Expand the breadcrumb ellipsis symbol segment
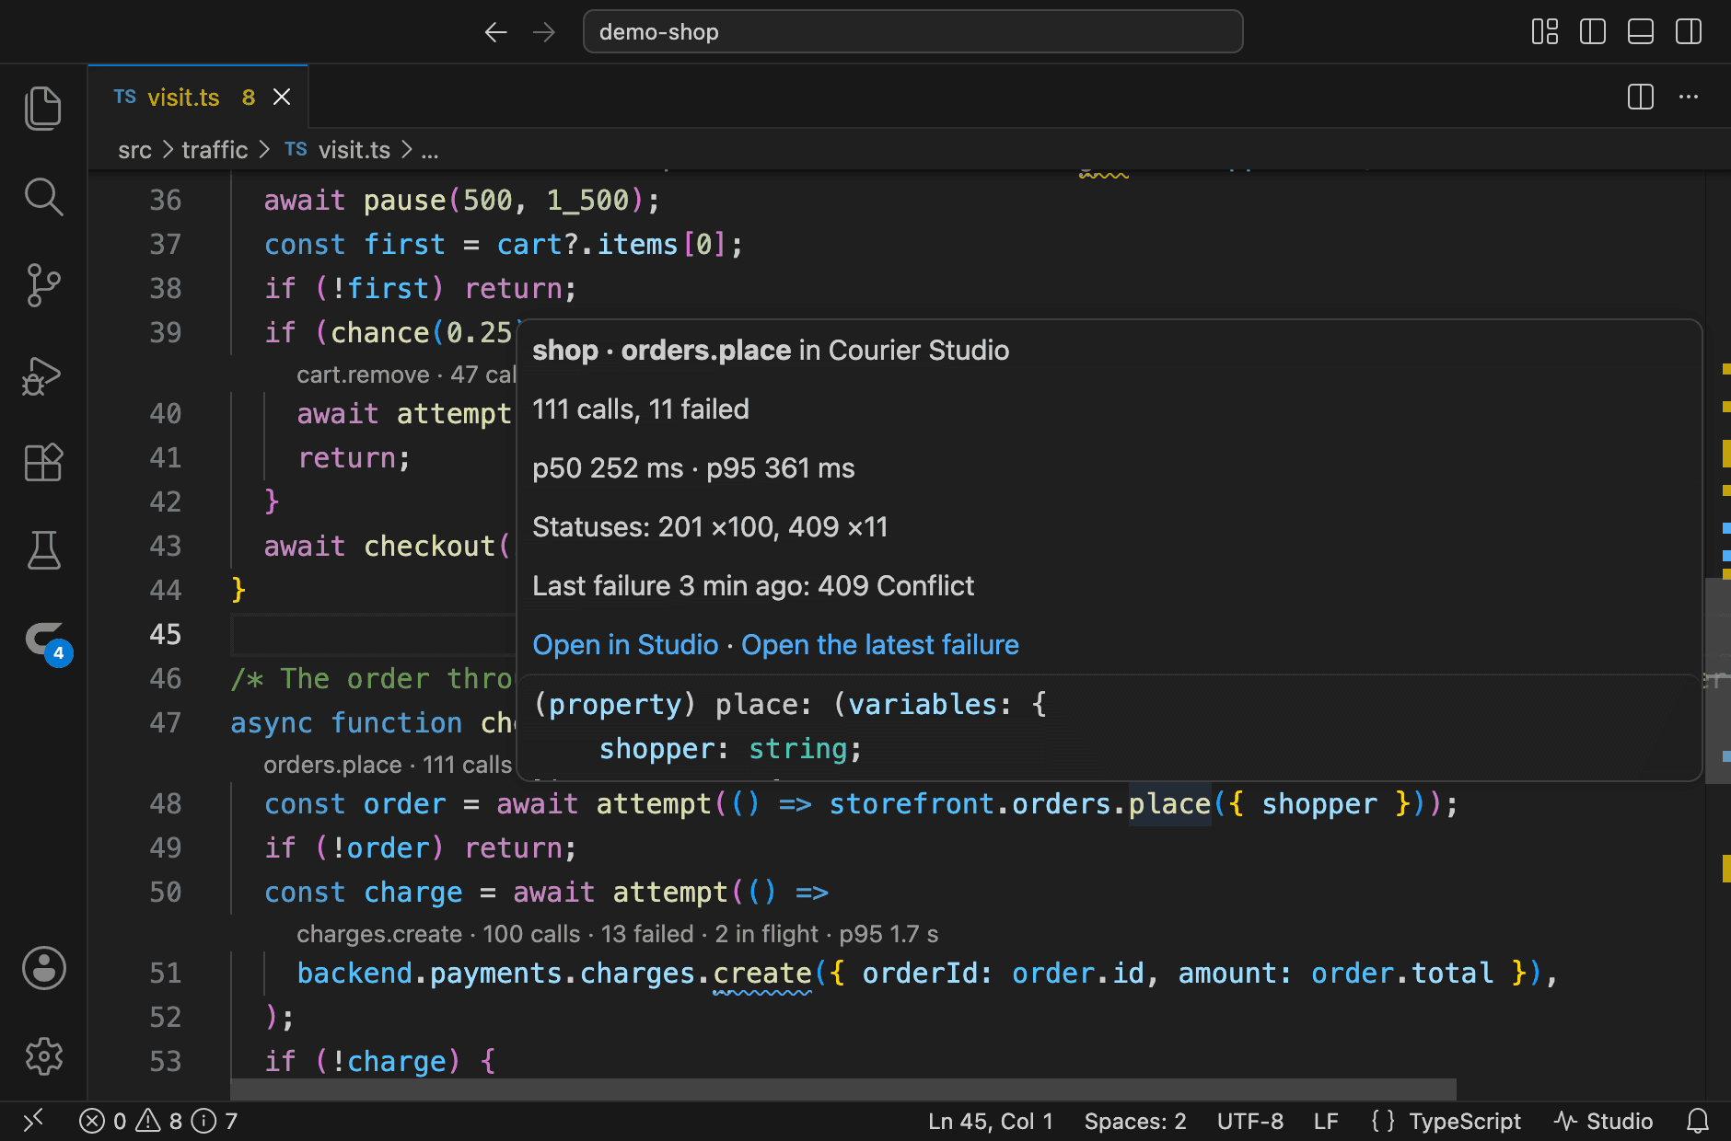1731x1141 pixels. coord(430,150)
